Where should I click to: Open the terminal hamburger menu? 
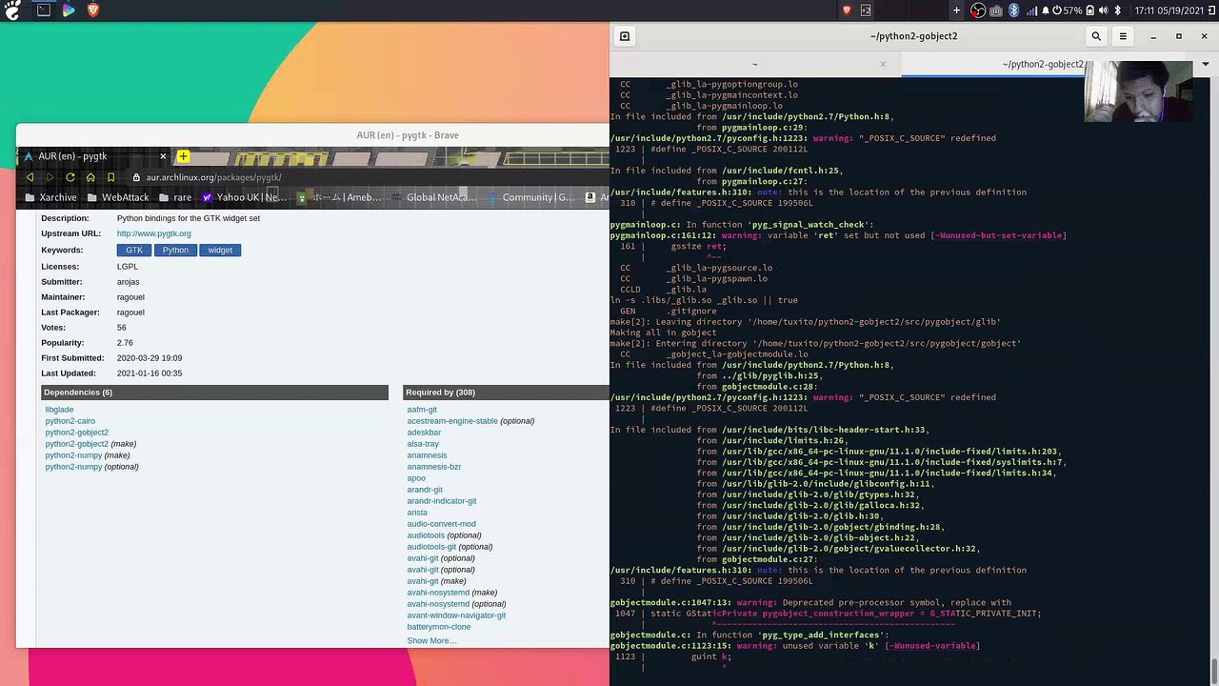click(1123, 36)
